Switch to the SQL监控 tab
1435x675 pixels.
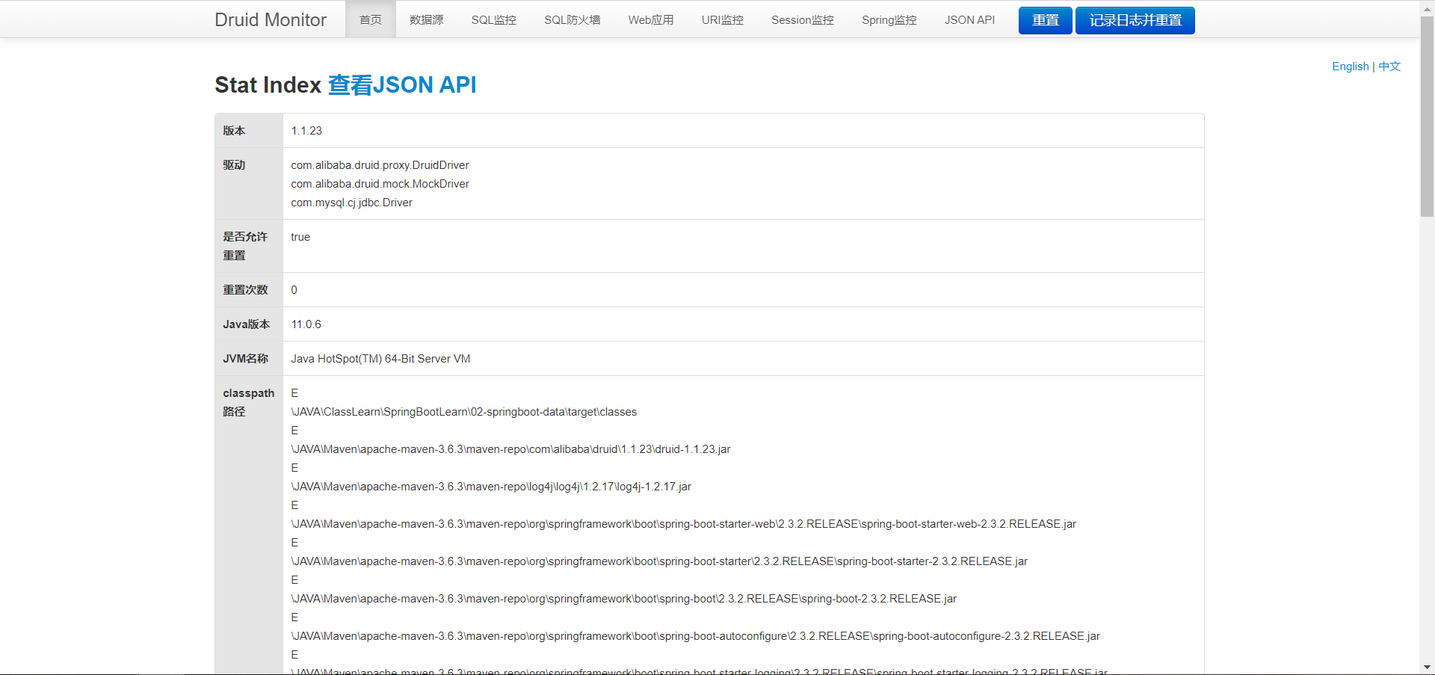[x=494, y=19]
